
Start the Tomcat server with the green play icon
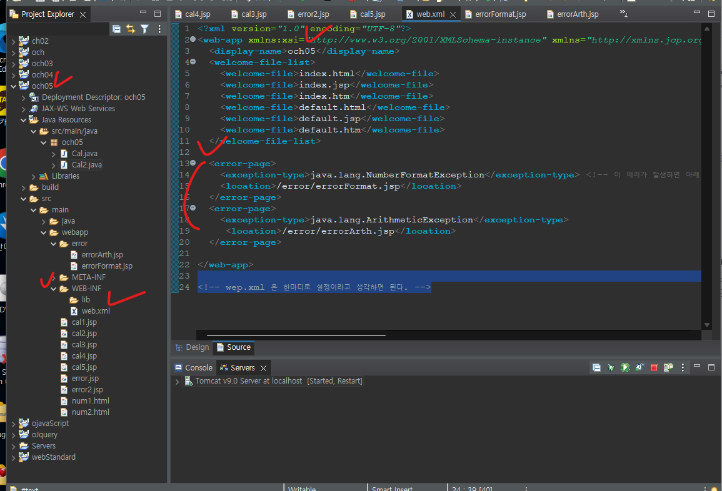(x=624, y=368)
